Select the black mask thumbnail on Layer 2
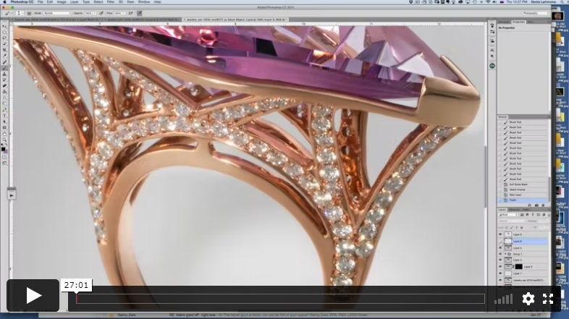The width and height of the screenshot is (569, 319). pyautogui.click(x=519, y=267)
